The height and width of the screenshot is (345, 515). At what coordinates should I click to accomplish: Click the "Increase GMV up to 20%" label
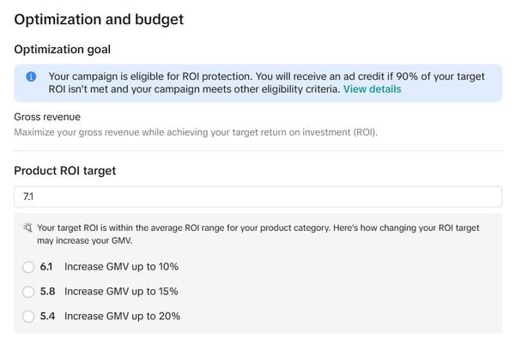(x=122, y=316)
